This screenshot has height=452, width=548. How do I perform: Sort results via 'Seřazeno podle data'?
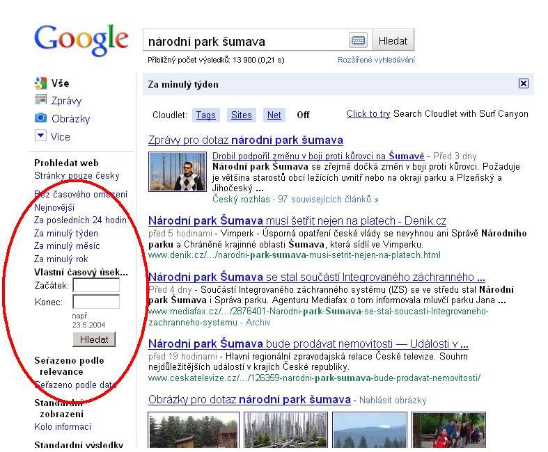click(75, 385)
